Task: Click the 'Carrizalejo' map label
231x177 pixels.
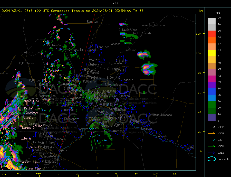Action: 29,162
